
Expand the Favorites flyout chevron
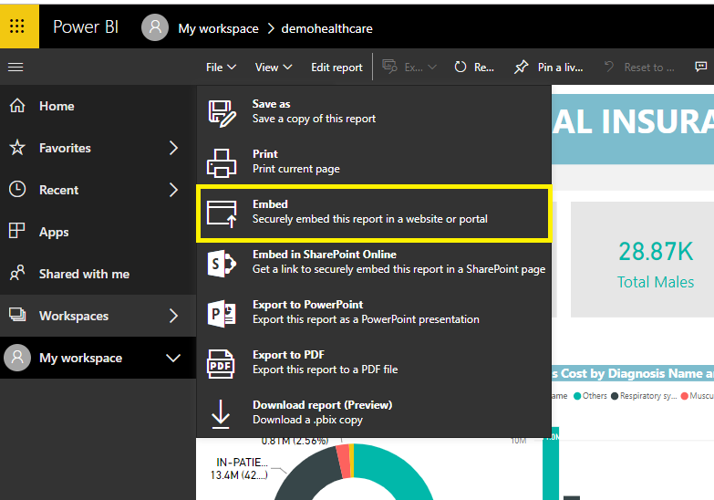pyautogui.click(x=173, y=148)
